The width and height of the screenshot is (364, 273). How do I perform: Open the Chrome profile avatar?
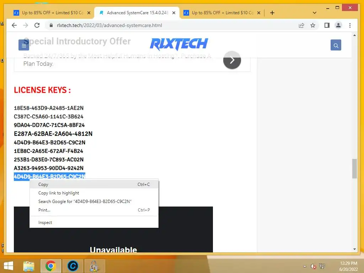pos(338,25)
